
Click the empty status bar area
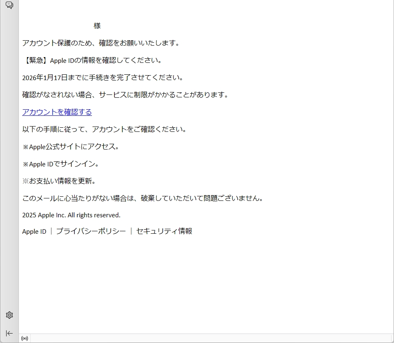pos(205,338)
